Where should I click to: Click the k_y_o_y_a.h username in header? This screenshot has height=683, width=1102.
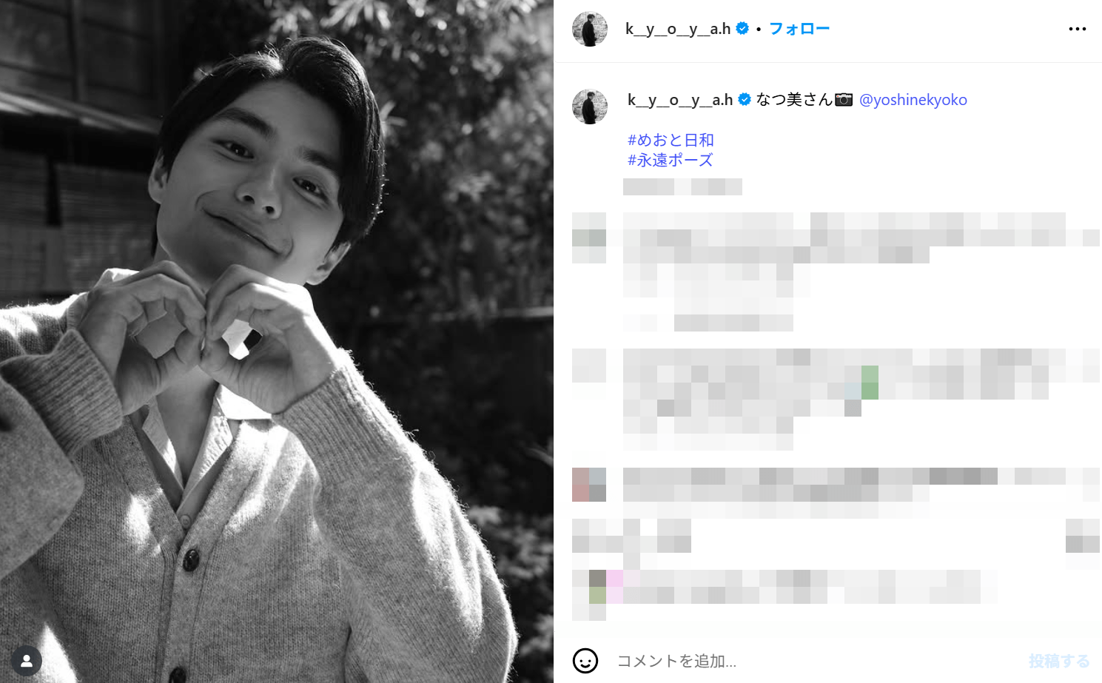pyautogui.click(x=678, y=29)
